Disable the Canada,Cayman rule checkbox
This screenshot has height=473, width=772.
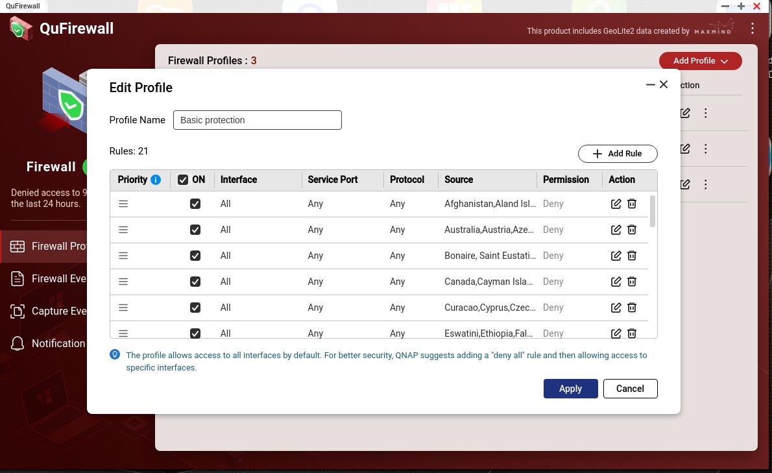(195, 282)
